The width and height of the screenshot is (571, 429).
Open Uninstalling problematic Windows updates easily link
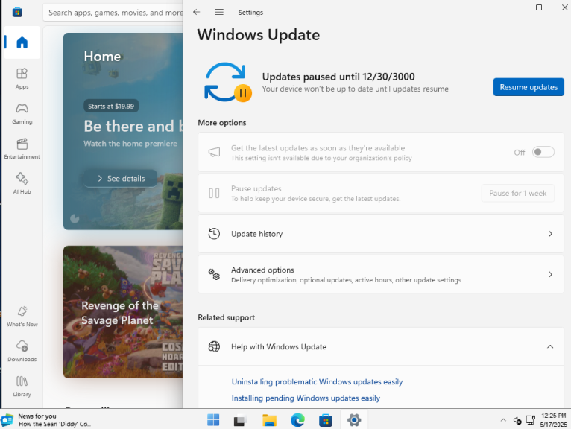point(318,381)
